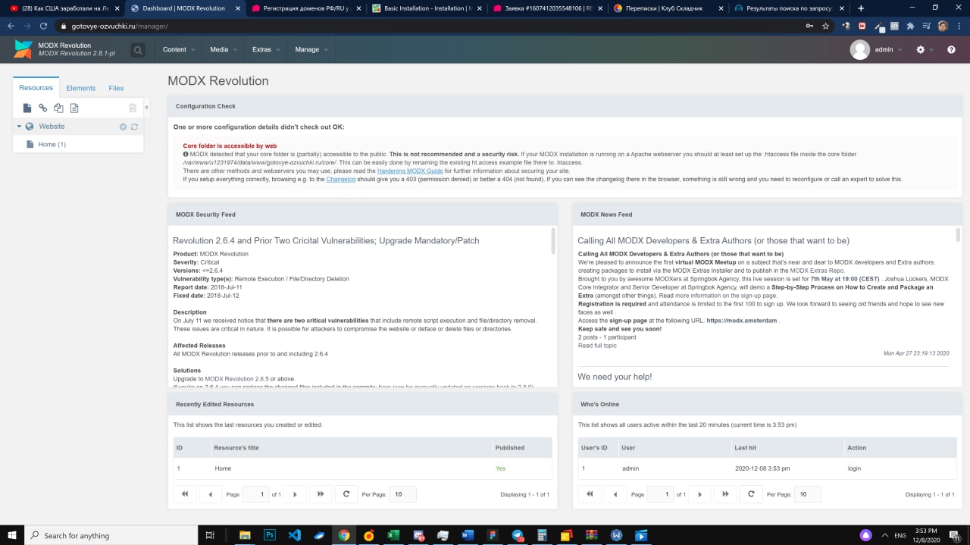Image resolution: width=970 pixels, height=545 pixels.
Task: Click Page number field in Recently Edited Resources
Action: [x=256, y=494]
